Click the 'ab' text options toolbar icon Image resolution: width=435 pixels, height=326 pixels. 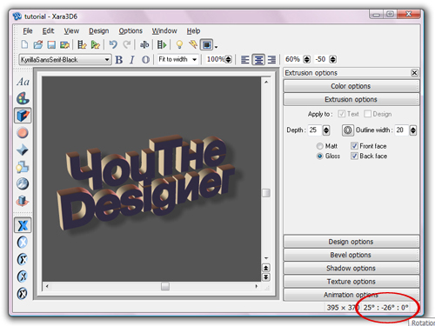point(144,44)
